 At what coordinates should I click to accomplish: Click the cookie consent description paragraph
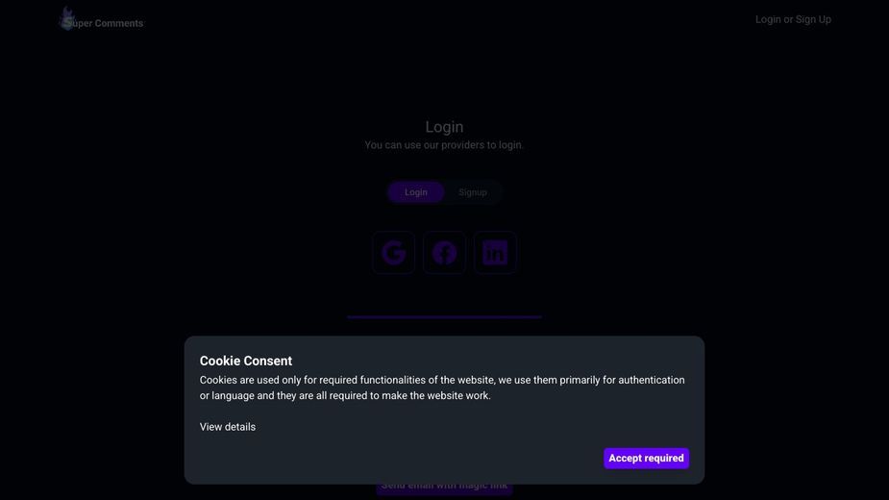click(442, 387)
